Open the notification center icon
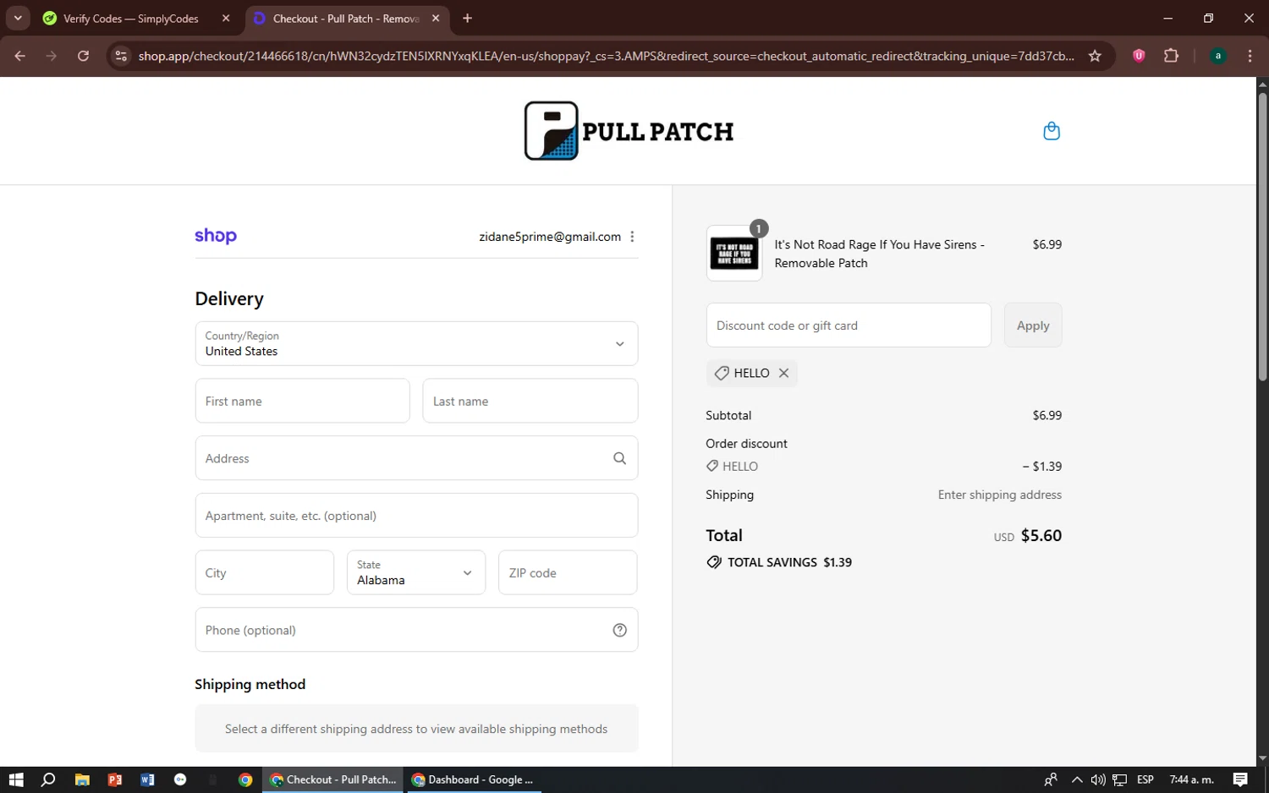 tap(1240, 779)
